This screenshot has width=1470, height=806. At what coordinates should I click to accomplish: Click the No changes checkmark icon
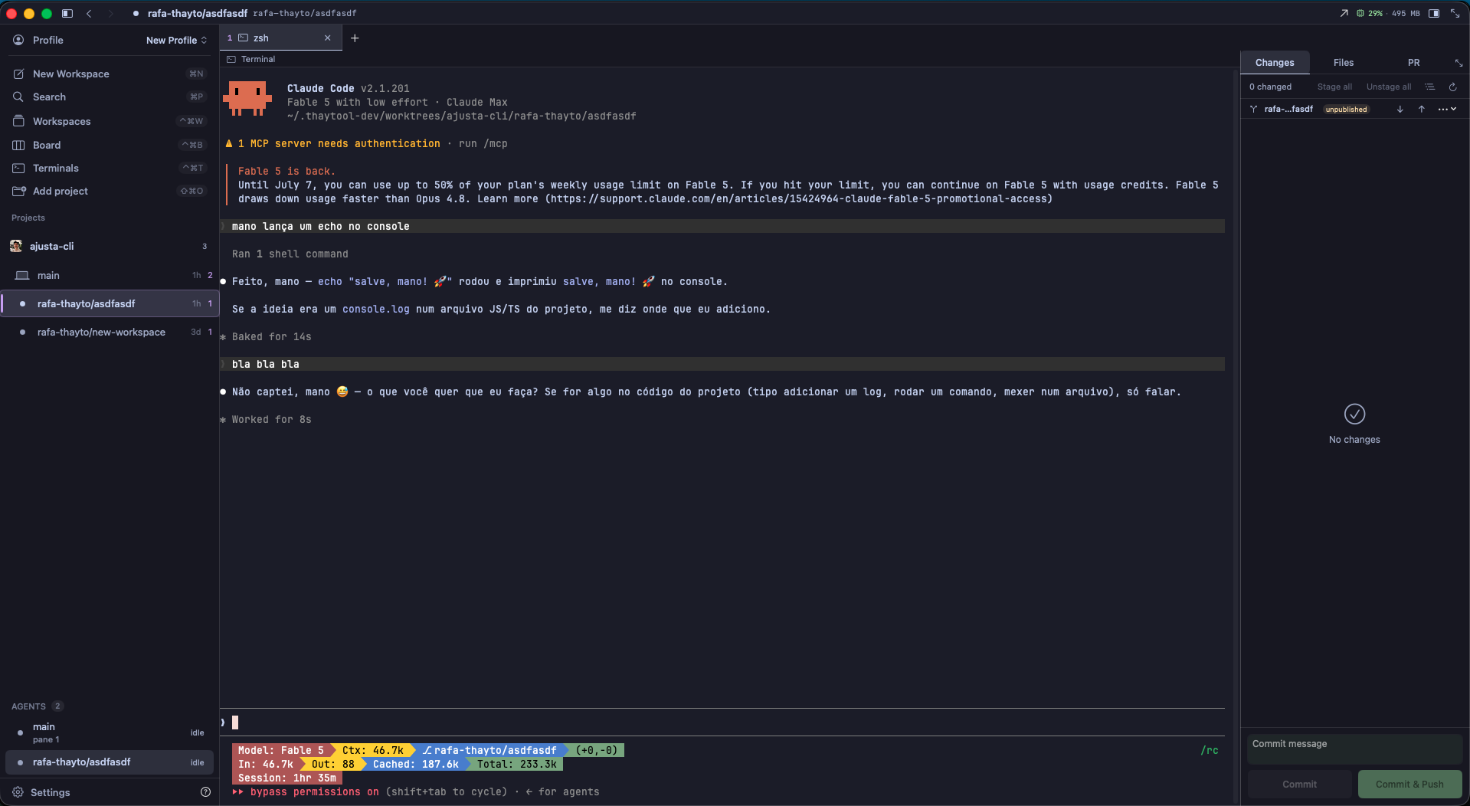(1354, 414)
